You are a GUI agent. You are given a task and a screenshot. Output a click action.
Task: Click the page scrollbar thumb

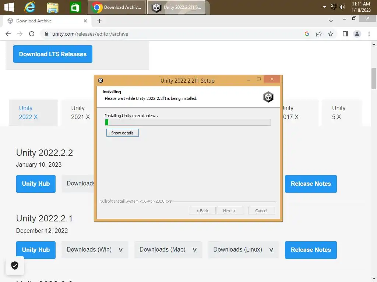(374, 79)
